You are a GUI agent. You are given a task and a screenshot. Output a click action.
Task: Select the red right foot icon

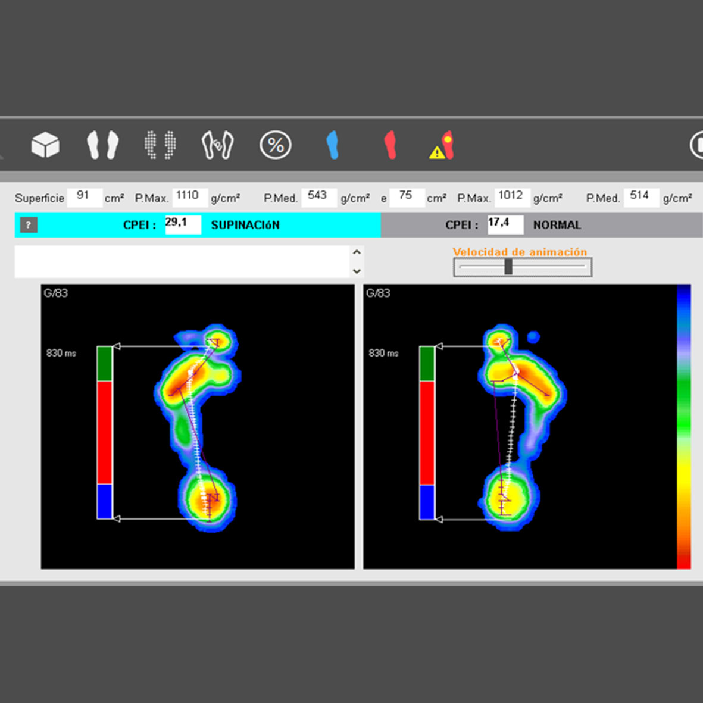point(390,145)
